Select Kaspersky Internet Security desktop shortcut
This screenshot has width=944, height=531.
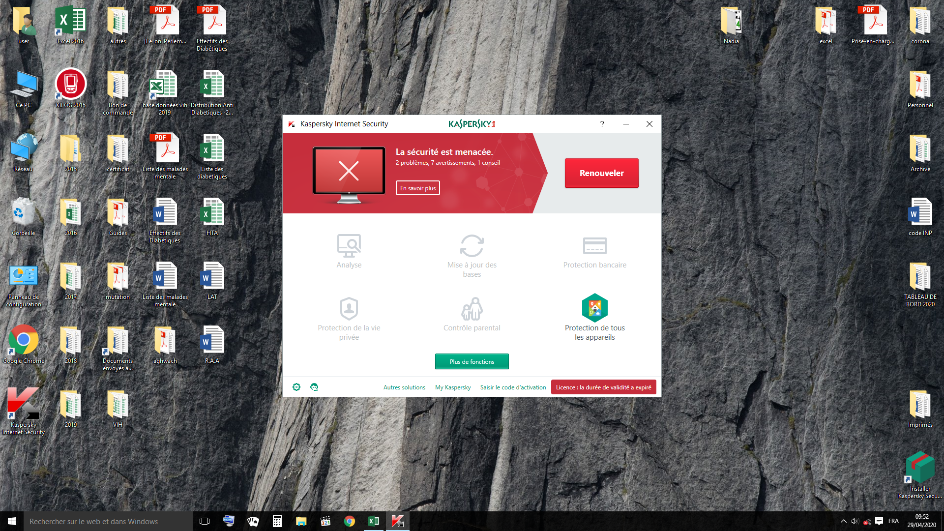[x=24, y=411]
